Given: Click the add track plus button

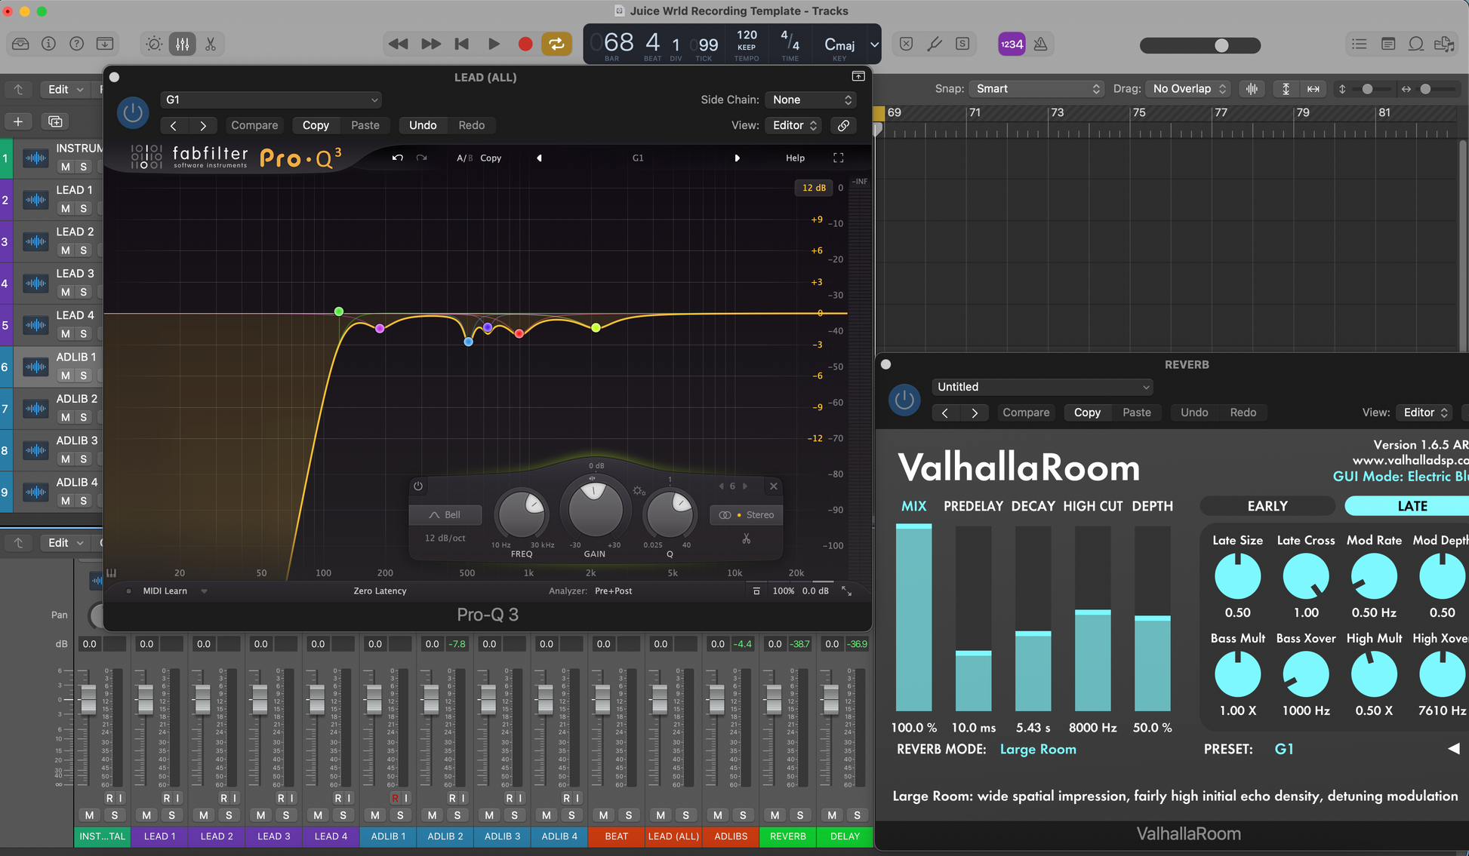Looking at the screenshot, I should click(18, 121).
